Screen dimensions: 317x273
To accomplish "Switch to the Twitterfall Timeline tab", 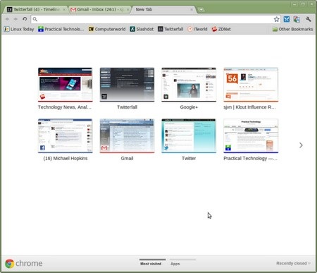I will (x=36, y=9).
